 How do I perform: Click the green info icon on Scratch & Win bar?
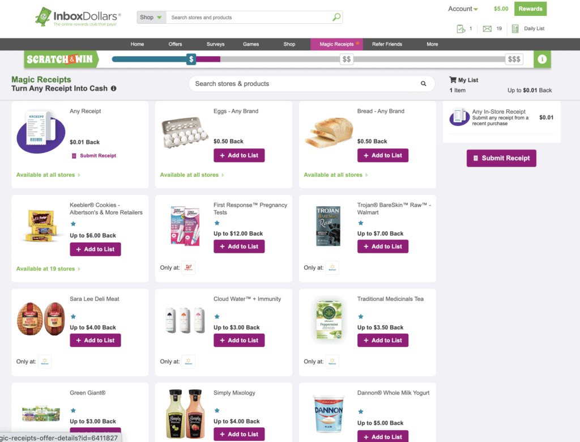pyautogui.click(x=542, y=59)
